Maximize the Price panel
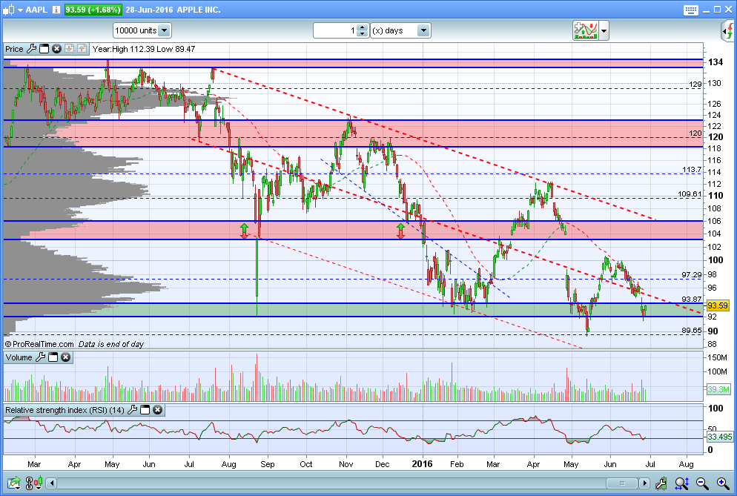This screenshot has height=496, width=737. (44, 49)
